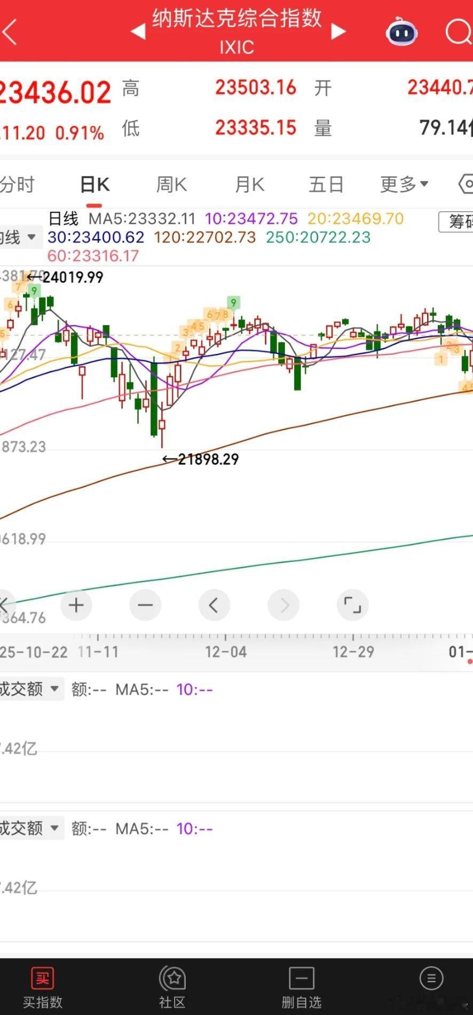Switch to 五日 tab

(x=326, y=185)
